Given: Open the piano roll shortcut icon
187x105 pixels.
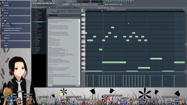Looking at the screenshot, I should (x=111, y=1).
